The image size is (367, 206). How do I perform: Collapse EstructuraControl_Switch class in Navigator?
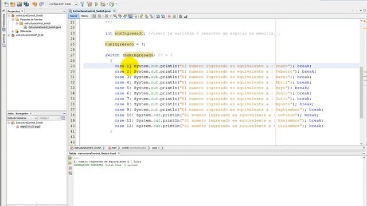pyautogui.click(x=9, y=122)
